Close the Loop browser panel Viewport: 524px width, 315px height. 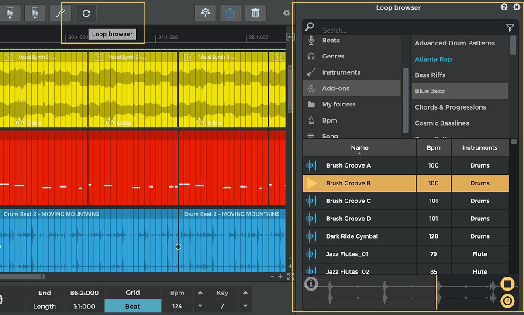516,7
